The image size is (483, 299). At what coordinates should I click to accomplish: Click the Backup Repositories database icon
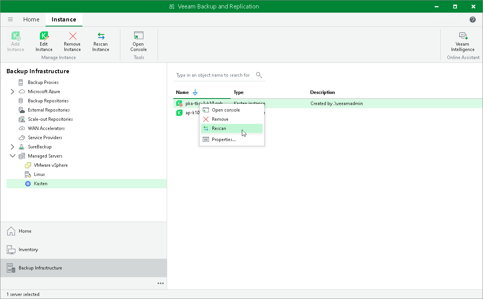(21, 101)
